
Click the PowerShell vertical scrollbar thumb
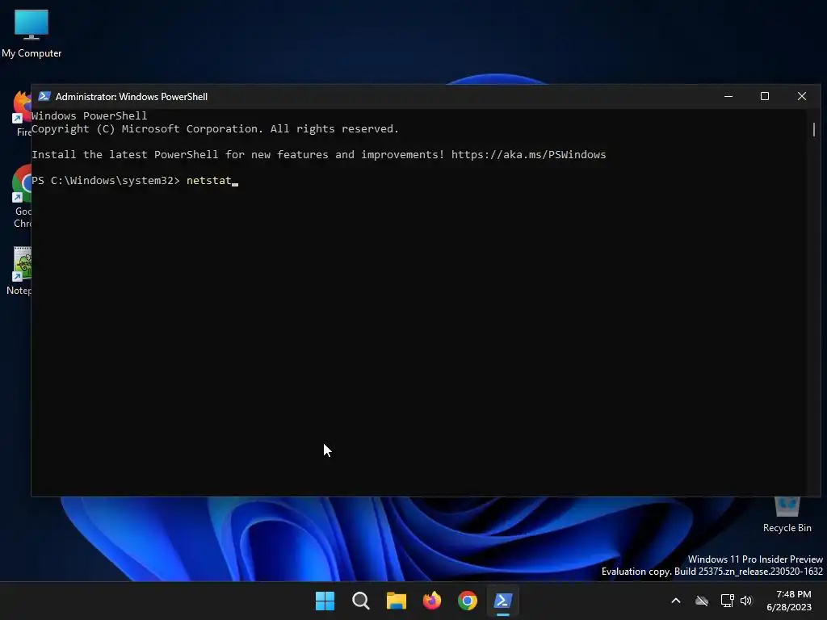coord(814,129)
